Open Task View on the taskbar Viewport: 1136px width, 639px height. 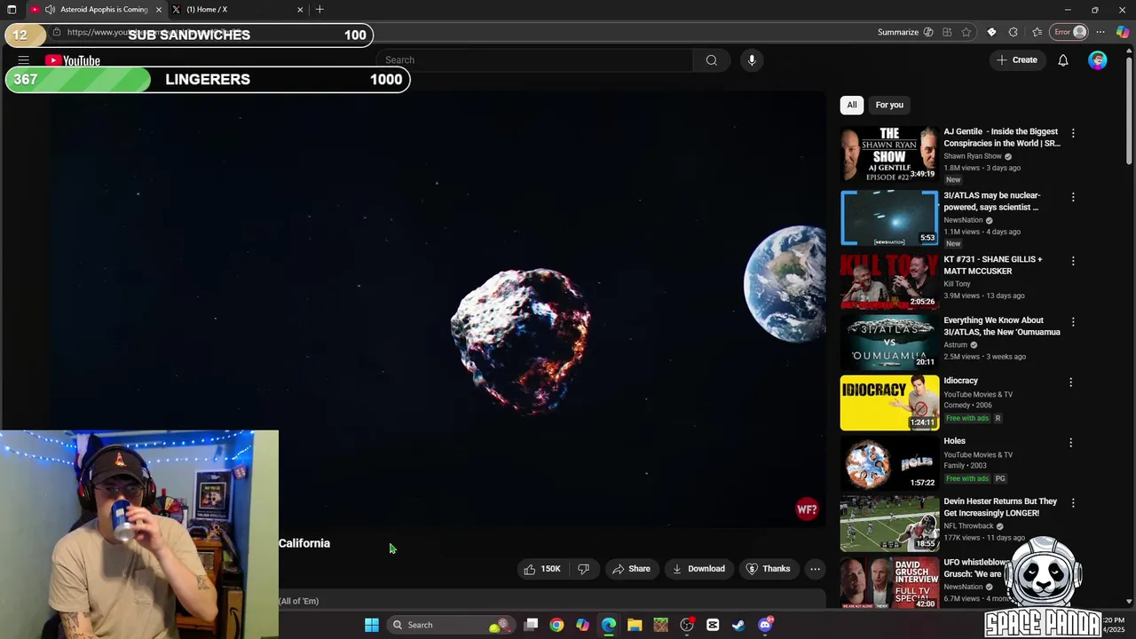coord(531,625)
